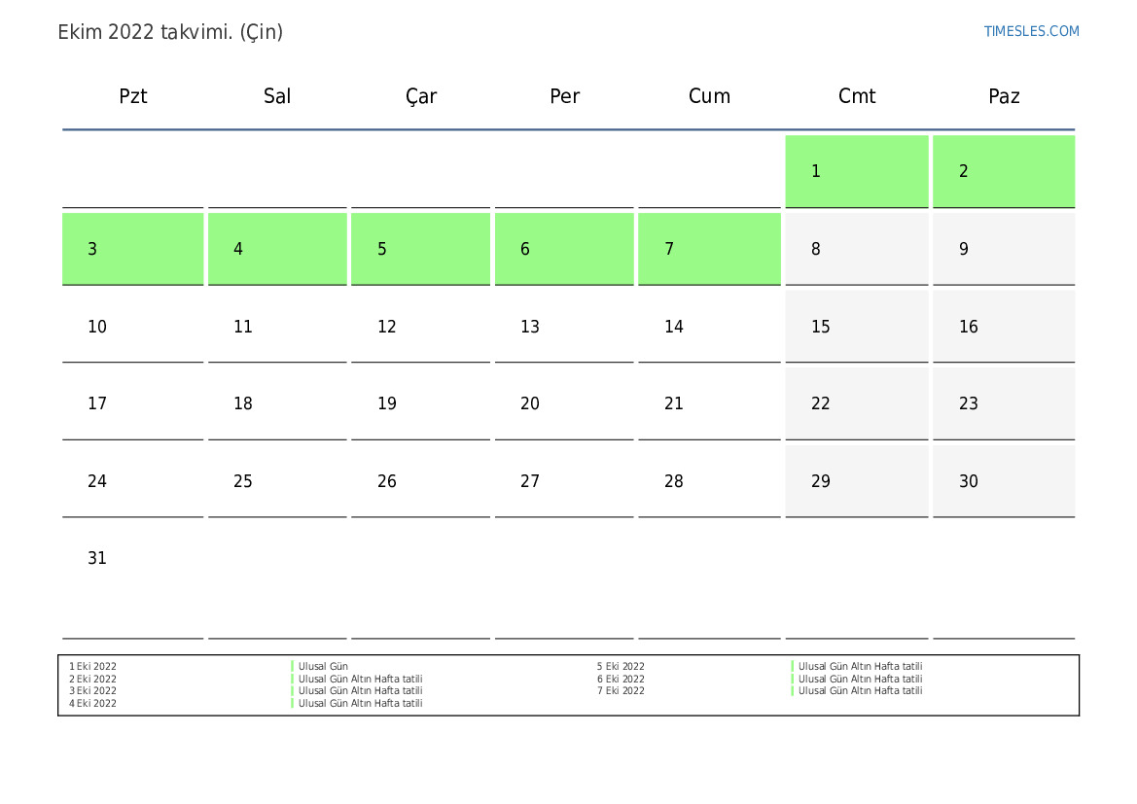Choose October 7 holiday cell
This screenshot has width=1137, height=804.
pos(709,249)
